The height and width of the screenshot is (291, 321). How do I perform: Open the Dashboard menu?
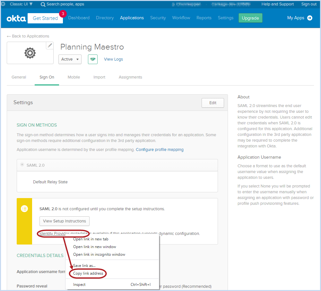(79, 18)
